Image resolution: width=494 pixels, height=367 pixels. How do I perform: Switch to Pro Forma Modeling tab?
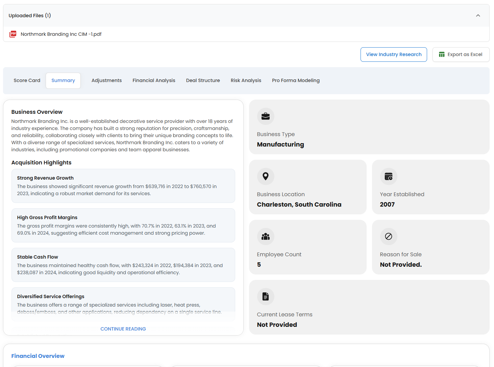296,80
